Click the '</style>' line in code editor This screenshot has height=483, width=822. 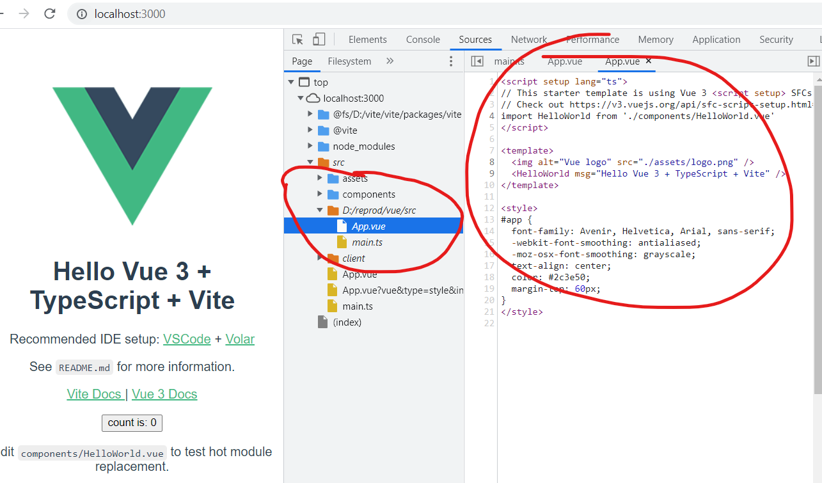click(521, 312)
